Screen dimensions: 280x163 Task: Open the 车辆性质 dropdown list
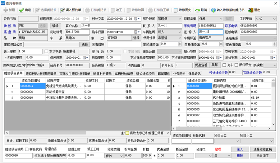coord(179,32)
